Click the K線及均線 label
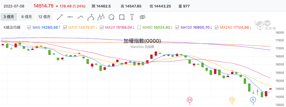This screenshot has height=107, width=286. [x=12, y=28]
